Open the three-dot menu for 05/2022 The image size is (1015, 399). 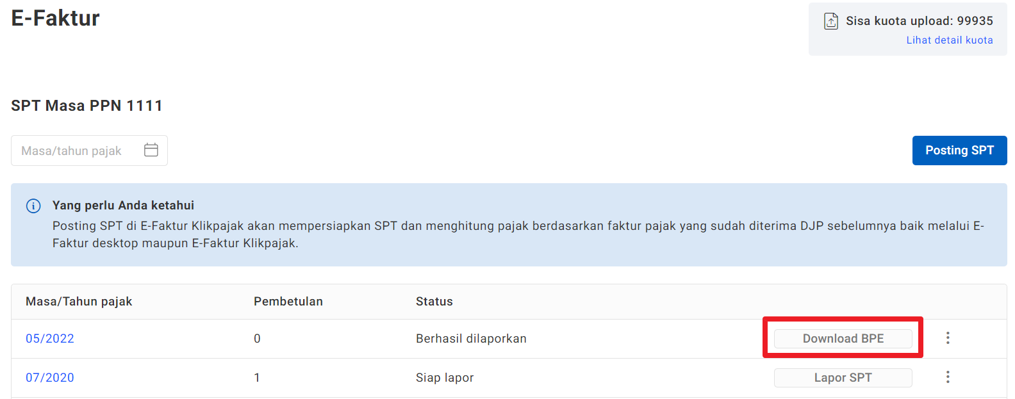point(948,338)
